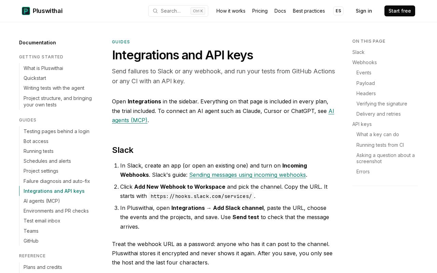Image resolution: width=437 pixels, height=273 pixels.
Task: Jump to Payload in page outline
Action: point(366,83)
